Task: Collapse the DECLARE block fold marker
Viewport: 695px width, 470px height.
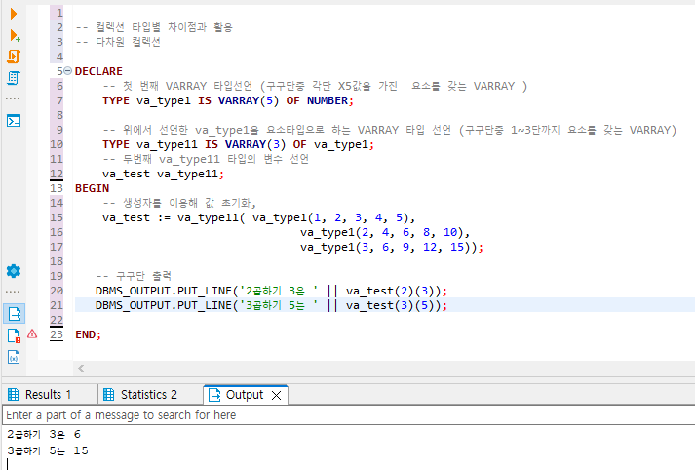Action: pyautogui.click(x=67, y=71)
